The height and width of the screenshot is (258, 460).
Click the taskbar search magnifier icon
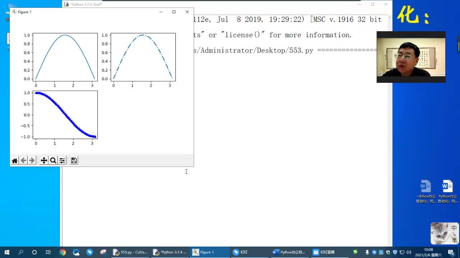tap(21, 252)
